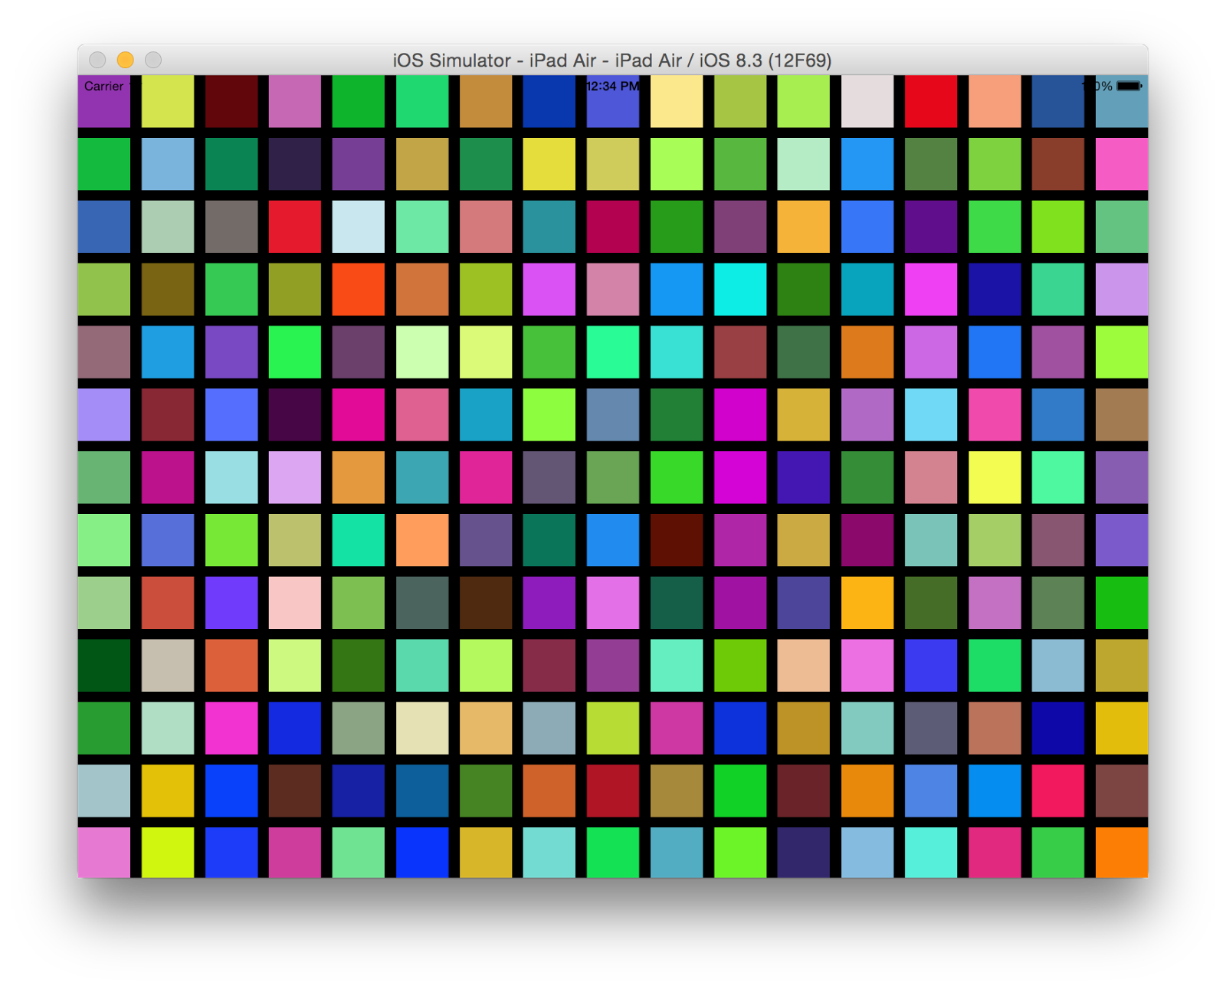Tap the dark green cell starting the tenth row
Screen dimensions: 1226x989
click(103, 666)
